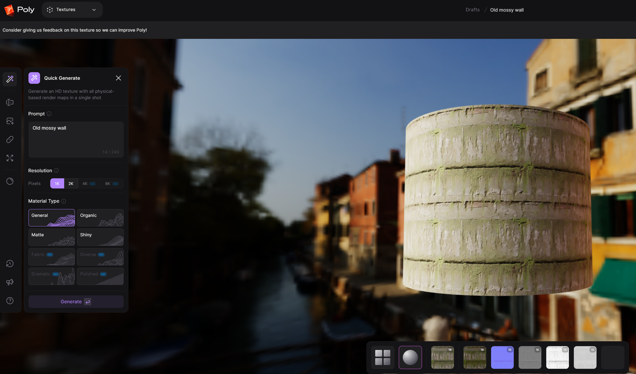The height and width of the screenshot is (374, 636).
Task: Go to Drafts breadcrumb
Action: 472,10
